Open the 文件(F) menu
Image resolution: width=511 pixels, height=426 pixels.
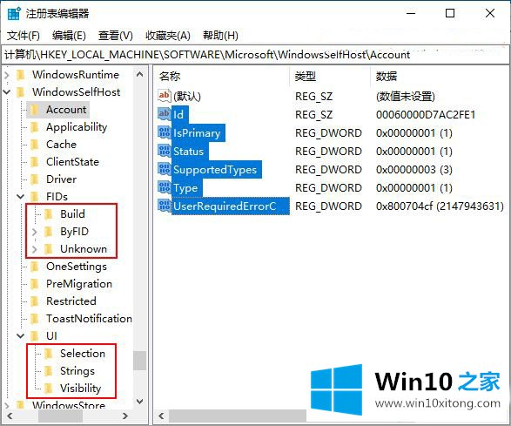tap(24, 35)
